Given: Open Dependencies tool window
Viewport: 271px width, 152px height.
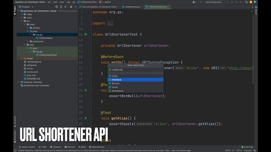Looking at the screenshot, I should click(97, 147).
